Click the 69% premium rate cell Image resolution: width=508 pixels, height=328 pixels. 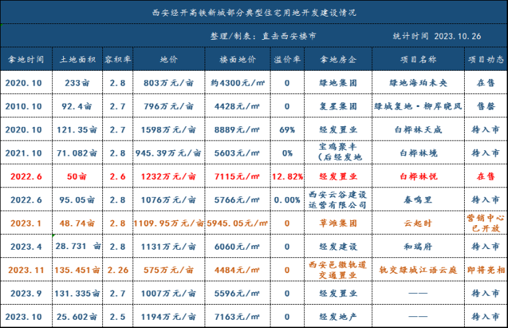287,130
